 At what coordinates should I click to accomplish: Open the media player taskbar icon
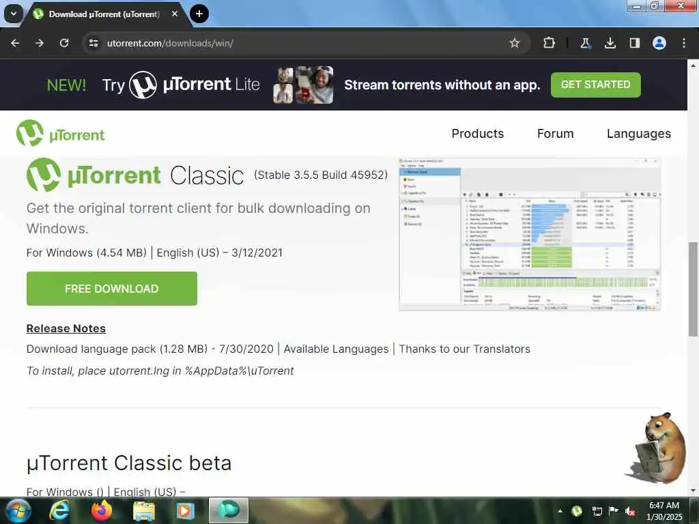184,510
